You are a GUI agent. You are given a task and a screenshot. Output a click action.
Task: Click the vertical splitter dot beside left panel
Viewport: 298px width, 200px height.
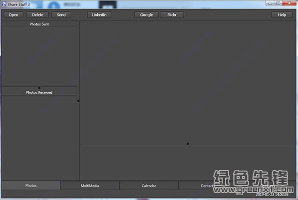(78, 101)
